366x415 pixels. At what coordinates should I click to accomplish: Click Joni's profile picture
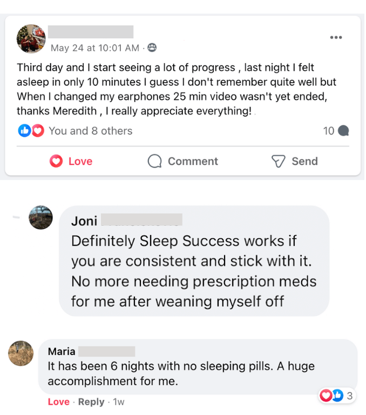pyautogui.click(x=40, y=217)
